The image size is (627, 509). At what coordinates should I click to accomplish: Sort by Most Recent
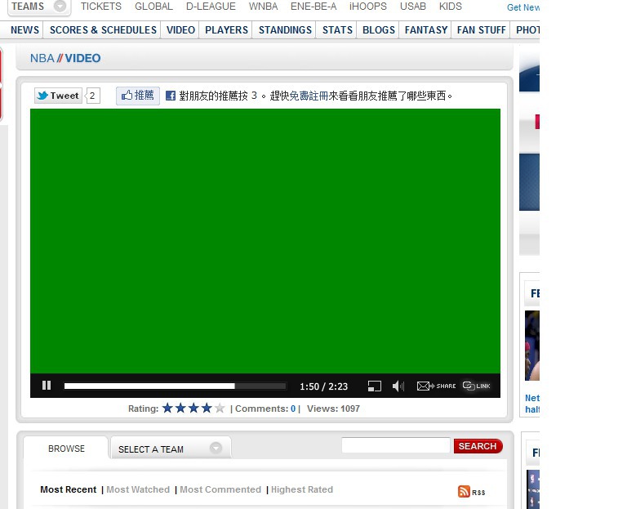click(69, 489)
